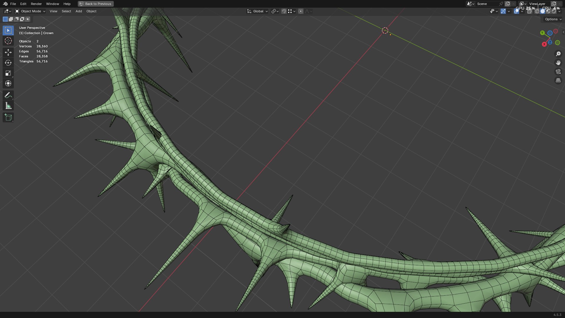Open the Object Mode dropdown
This screenshot has height=318, width=565.
(x=30, y=11)
